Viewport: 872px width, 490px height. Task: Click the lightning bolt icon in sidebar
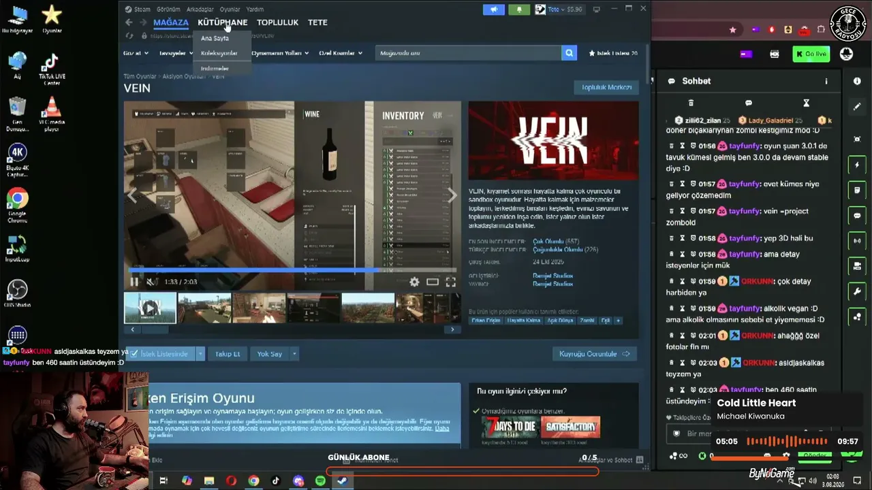pos(857,165)
